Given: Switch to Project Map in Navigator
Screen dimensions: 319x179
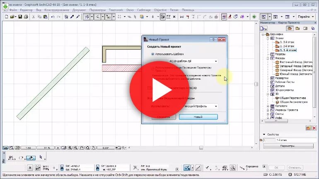Looking at the screenshot, I should point(290,29).
